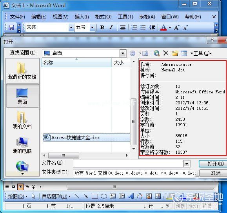Switch to Outline view icon
The image size is (227, 213).
coord(27,187)
